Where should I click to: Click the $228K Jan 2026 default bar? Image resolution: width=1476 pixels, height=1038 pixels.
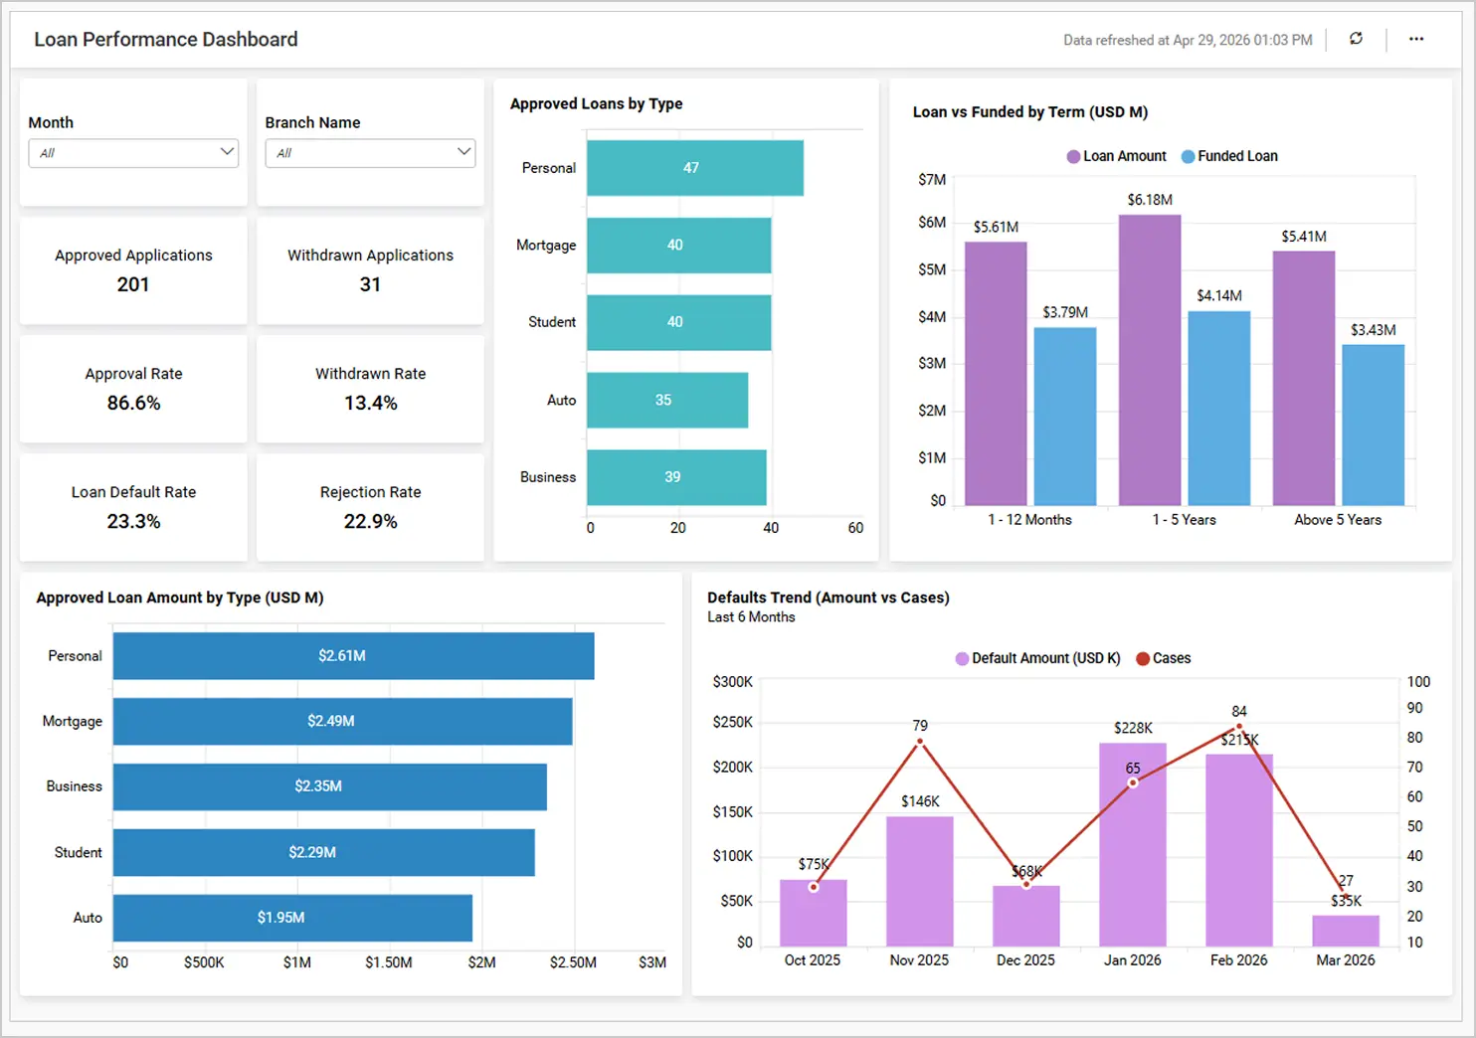1133,844
